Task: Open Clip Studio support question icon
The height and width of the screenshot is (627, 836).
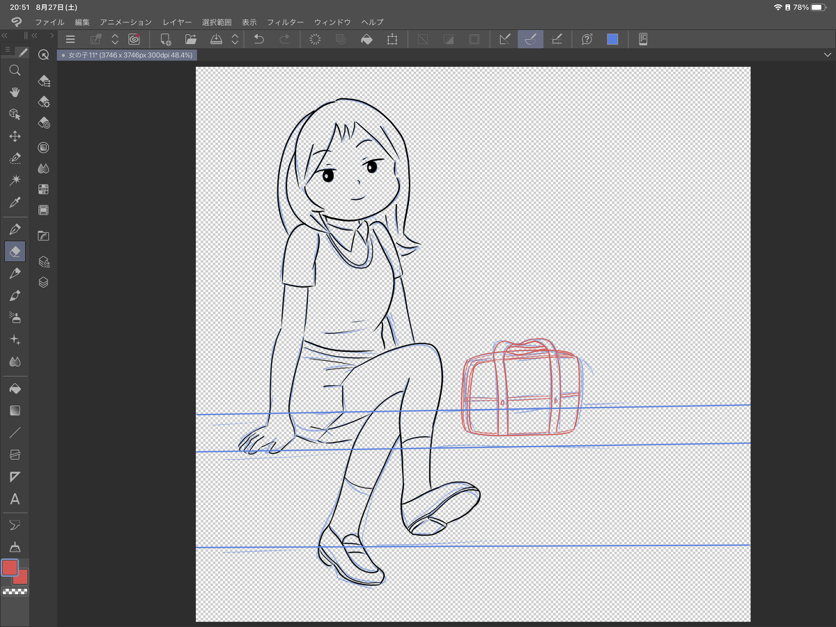Action: [587, 40]
